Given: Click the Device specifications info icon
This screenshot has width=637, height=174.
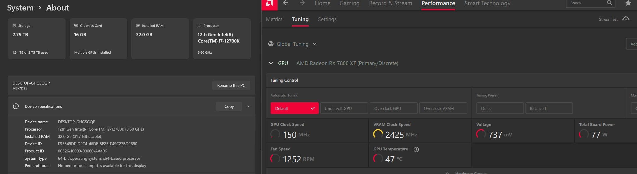Looking at the screenshot, I should 16,106.
